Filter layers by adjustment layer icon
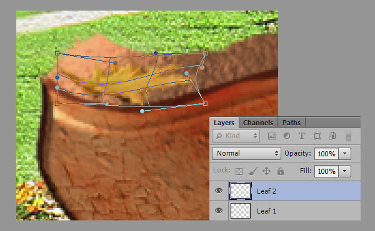 pos(287,136)
